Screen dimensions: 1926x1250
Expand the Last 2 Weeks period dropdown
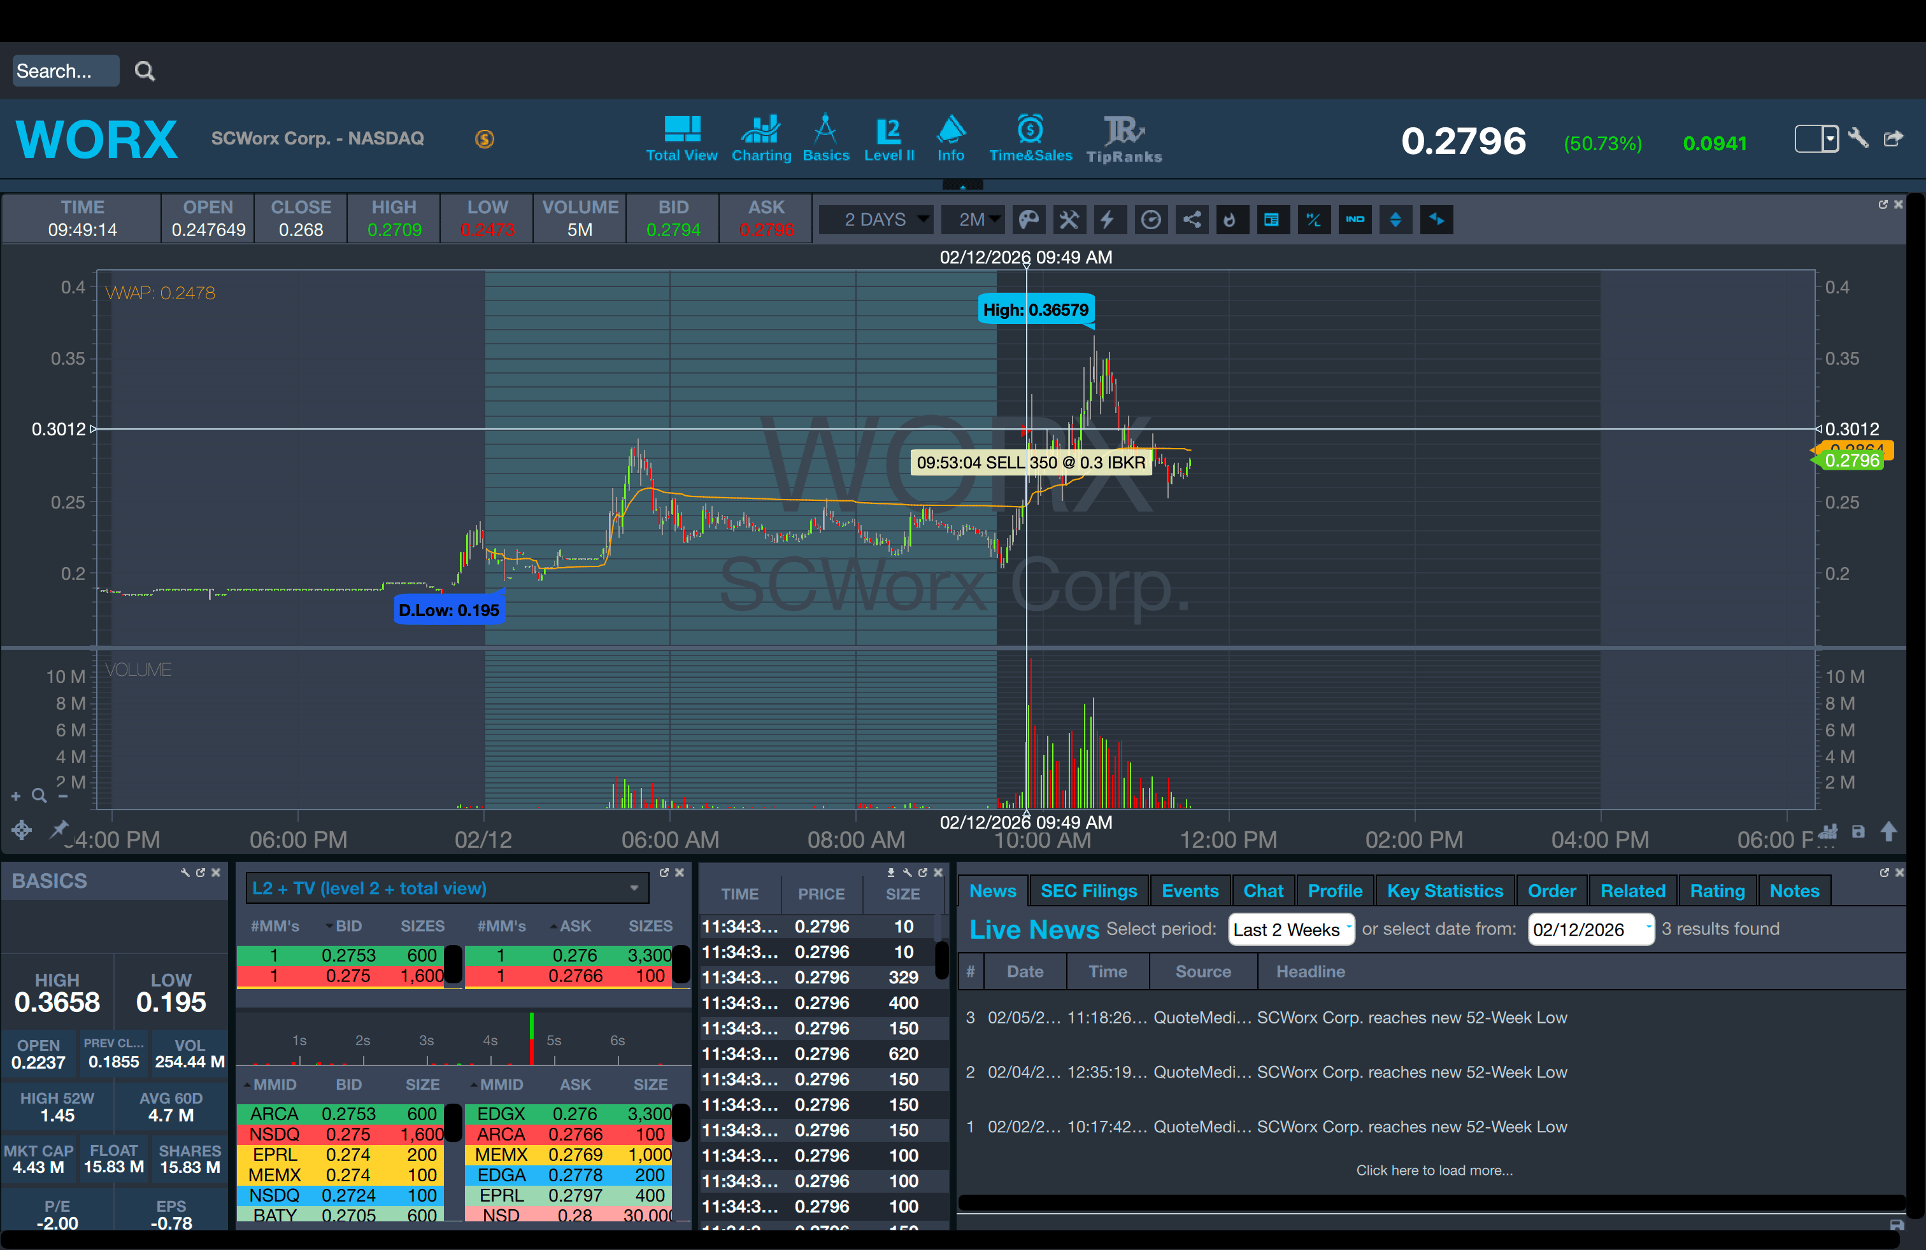1290,929
